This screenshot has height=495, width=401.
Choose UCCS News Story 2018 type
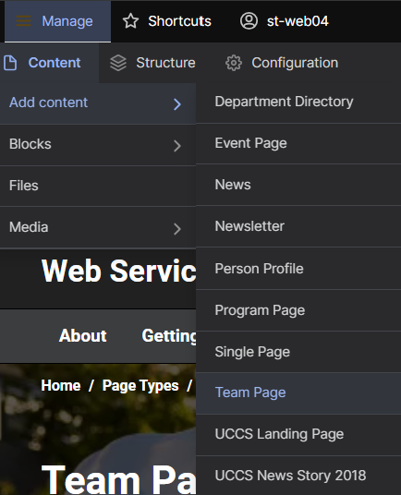click(298, 476)
